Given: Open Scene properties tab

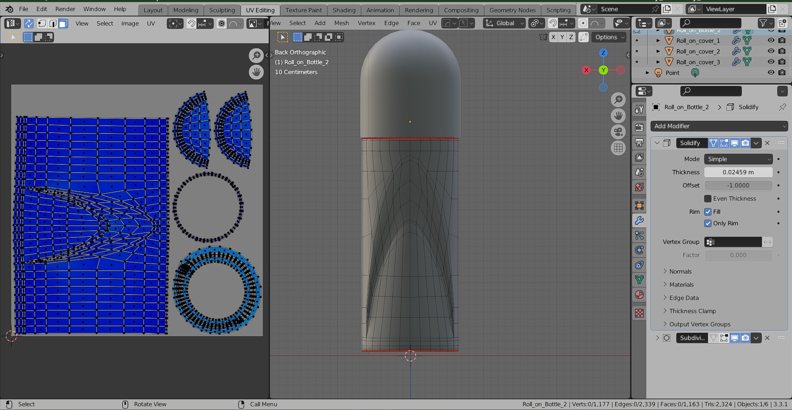Looking at the screenshot, I should [x=639, y=172].
